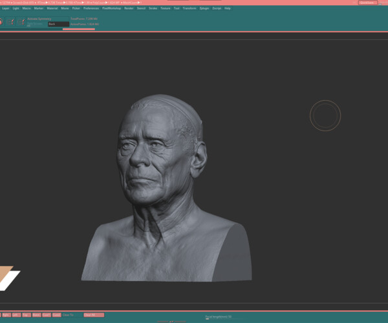Open the Macro menu
The width and height of the screenshot is (388, 323).
point(27,8)
